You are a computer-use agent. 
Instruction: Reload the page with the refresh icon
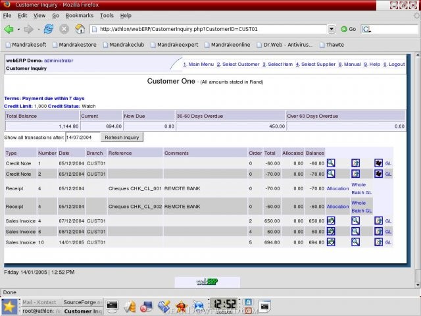click(x=49, y=29)
